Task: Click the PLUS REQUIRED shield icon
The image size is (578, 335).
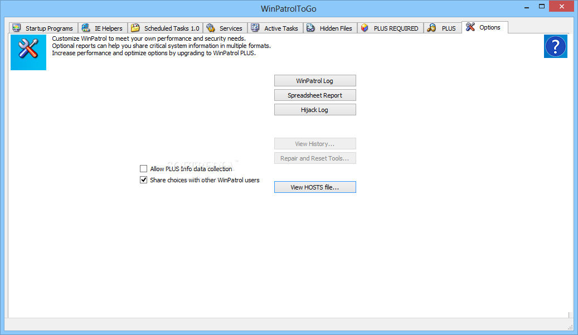Action: [365, 28]
